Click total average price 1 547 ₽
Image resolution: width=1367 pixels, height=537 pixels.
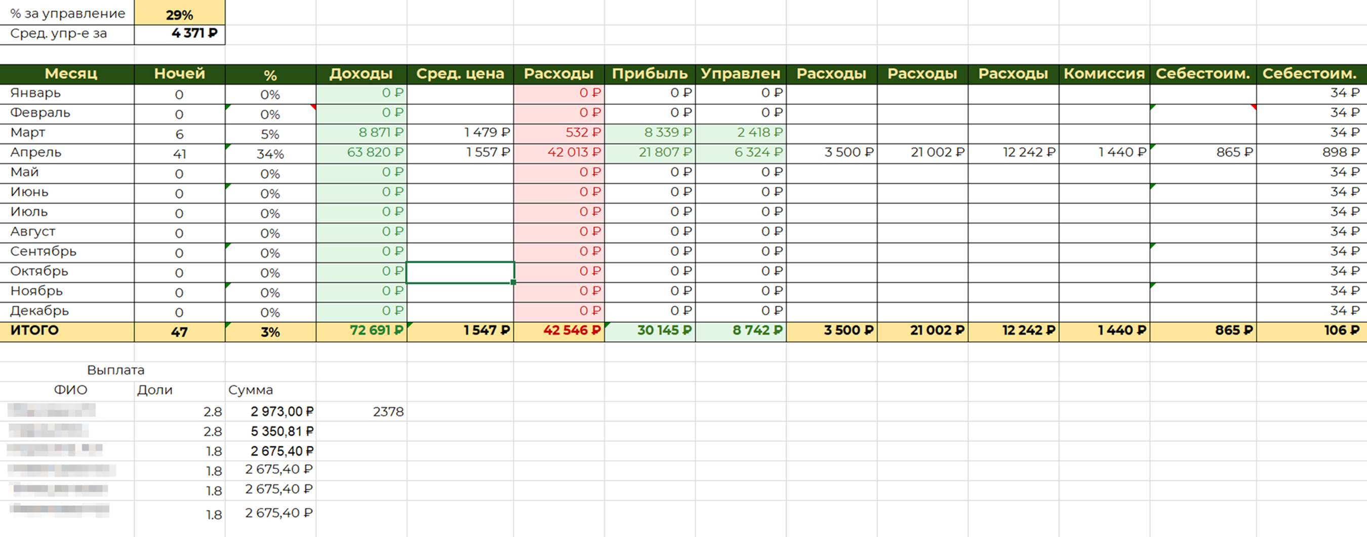click(x=460, y=332)
